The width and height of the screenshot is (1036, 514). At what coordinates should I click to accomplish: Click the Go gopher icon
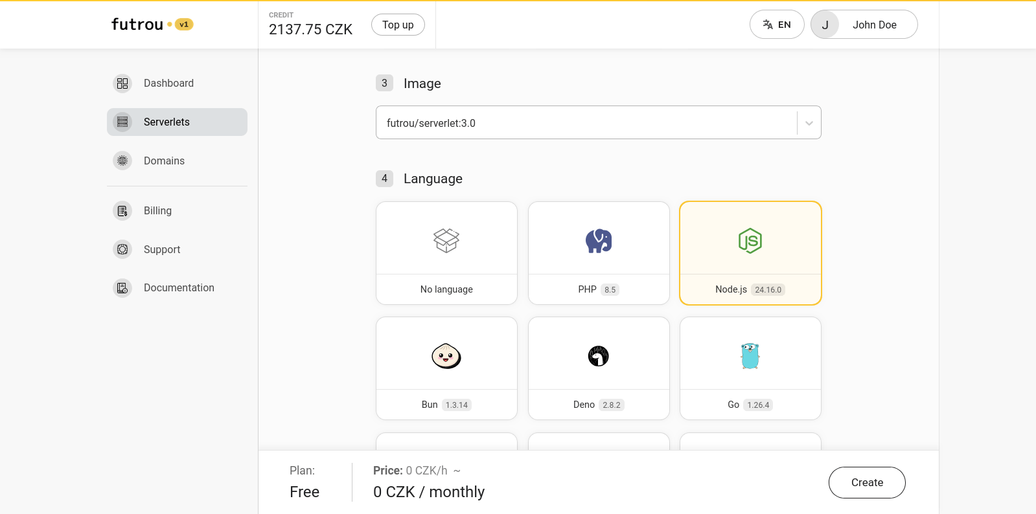[750, 356]
